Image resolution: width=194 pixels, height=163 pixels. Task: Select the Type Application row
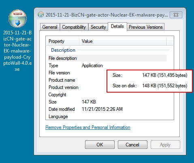tap(107, 66)
